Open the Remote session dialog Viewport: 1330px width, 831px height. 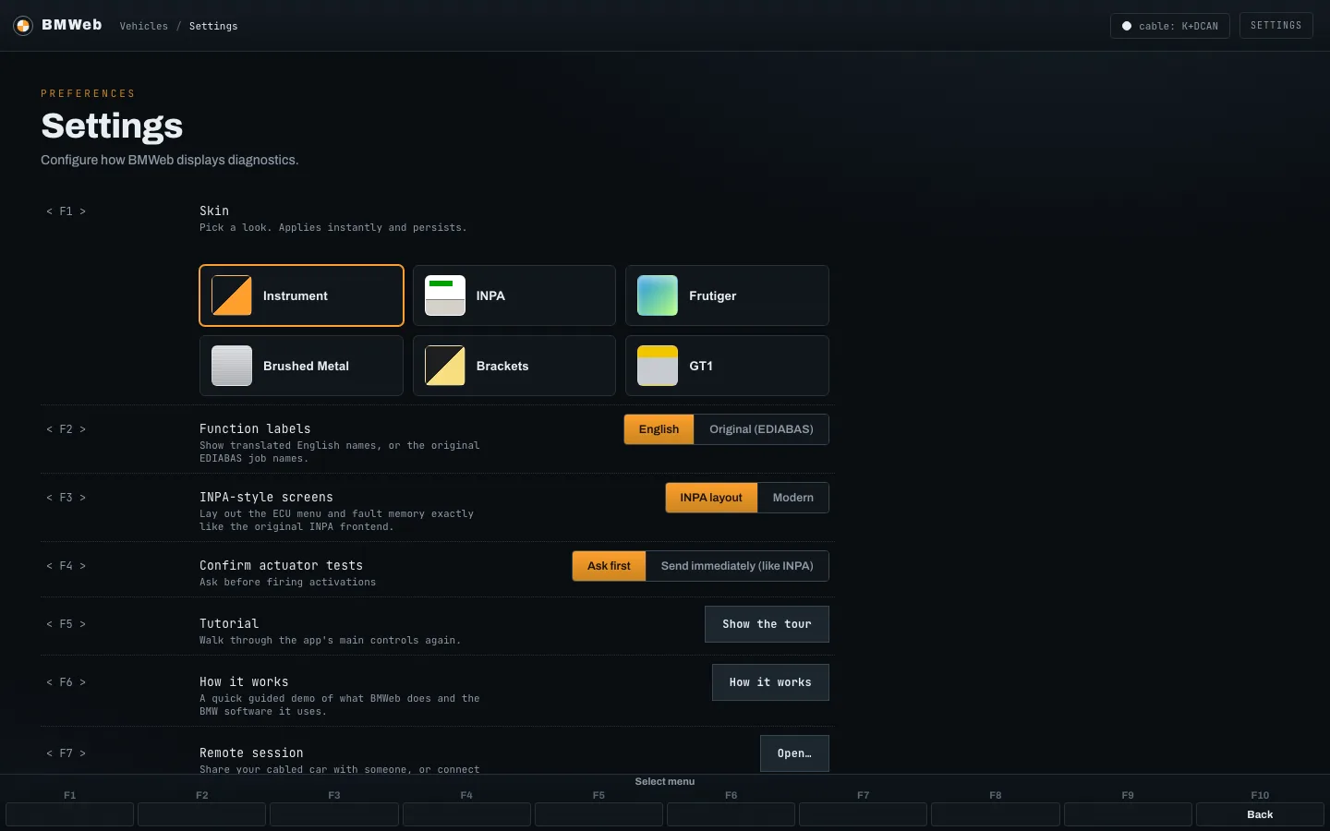794,753
